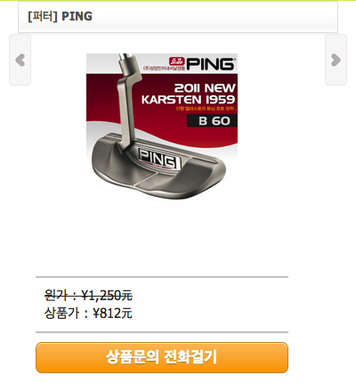Click the white alignment line on putter
356x383 pixels.
point(143,179)
